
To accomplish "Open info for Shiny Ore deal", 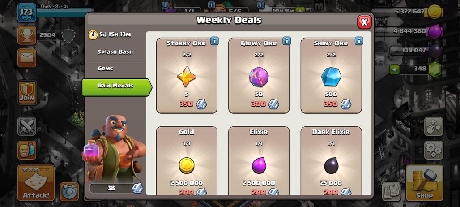I will [x=359, y=41].
